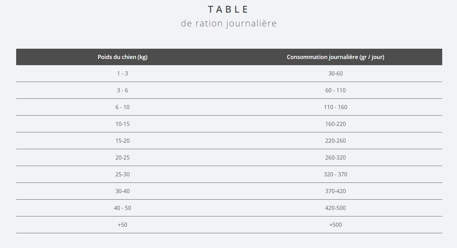Image resolution: width=457 pixels, height=248 pixels.
Task: Click the '30-60' consumption cell
Action: [x=336, y=73]
